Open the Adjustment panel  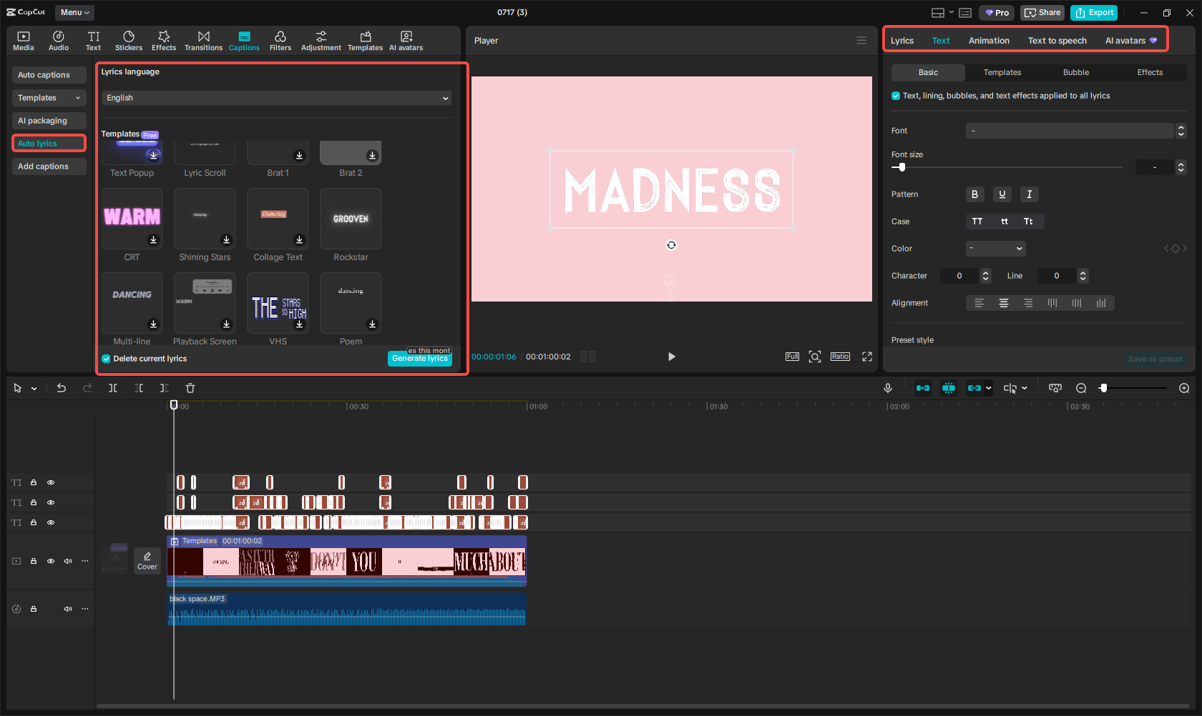point(321,40)
